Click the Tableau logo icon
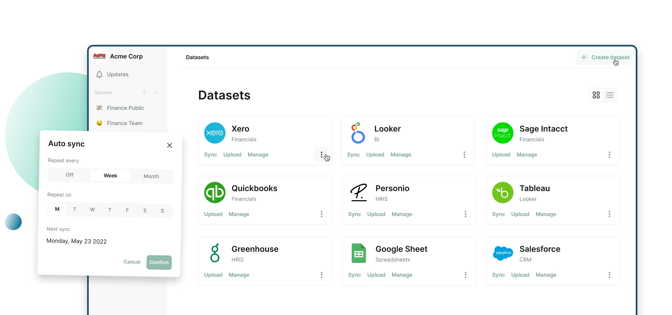This screenshot has width=672, height=315. [x=503, y=192]
